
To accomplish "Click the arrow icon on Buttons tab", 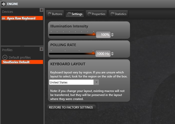I will point(49,14).
